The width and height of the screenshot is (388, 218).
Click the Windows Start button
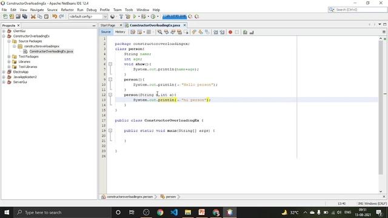pos(7,213)
